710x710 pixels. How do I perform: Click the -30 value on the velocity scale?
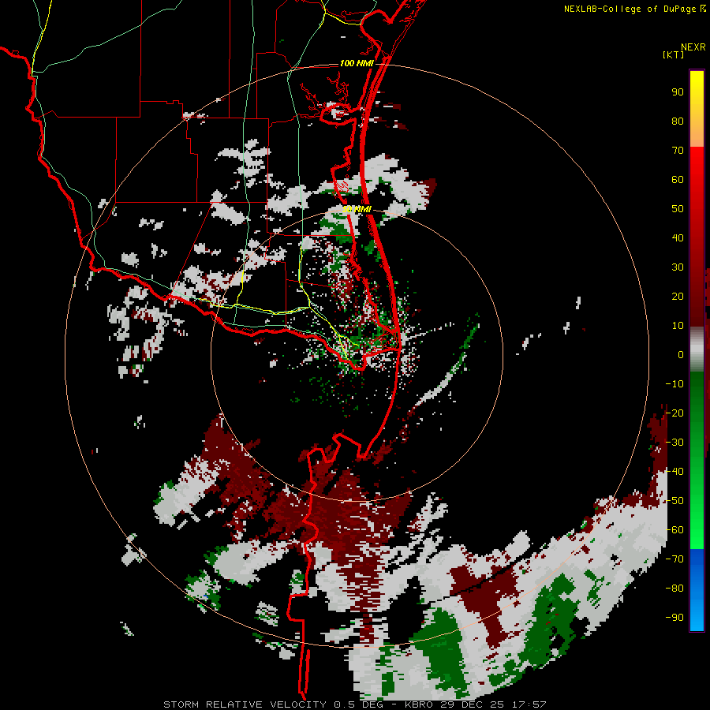click(674, 443)
